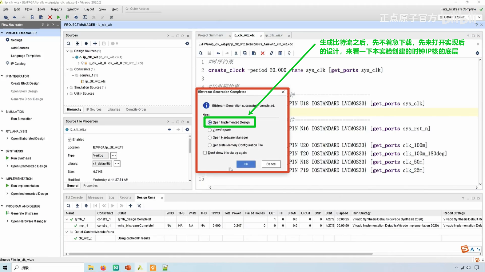This screenshot has width=485, height=272.
Task: Select Open Implemented Design radio button
Action: [x=210, y=122]
